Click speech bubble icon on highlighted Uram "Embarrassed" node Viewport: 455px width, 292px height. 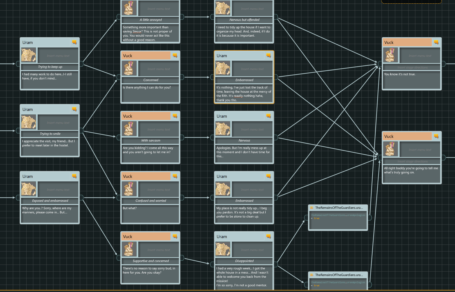(x=269, y=56)
